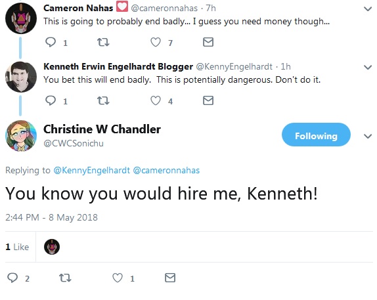The image size is (377, 300).
Task: Open the @KennyEngelhardt mention link
Action: coord(91,170)
